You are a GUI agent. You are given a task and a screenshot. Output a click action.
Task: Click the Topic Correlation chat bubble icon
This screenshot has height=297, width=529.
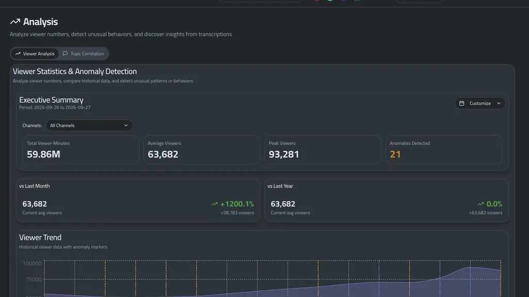(x=65, y=54)
